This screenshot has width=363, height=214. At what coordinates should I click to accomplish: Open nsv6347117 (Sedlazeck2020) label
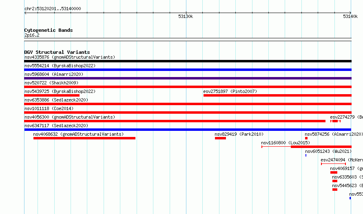(x=56, y=126)
